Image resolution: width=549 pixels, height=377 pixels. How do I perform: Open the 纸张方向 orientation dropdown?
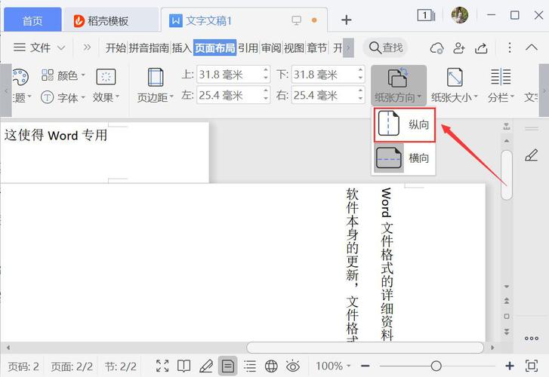pyautogui.click(x=399, y=85)
